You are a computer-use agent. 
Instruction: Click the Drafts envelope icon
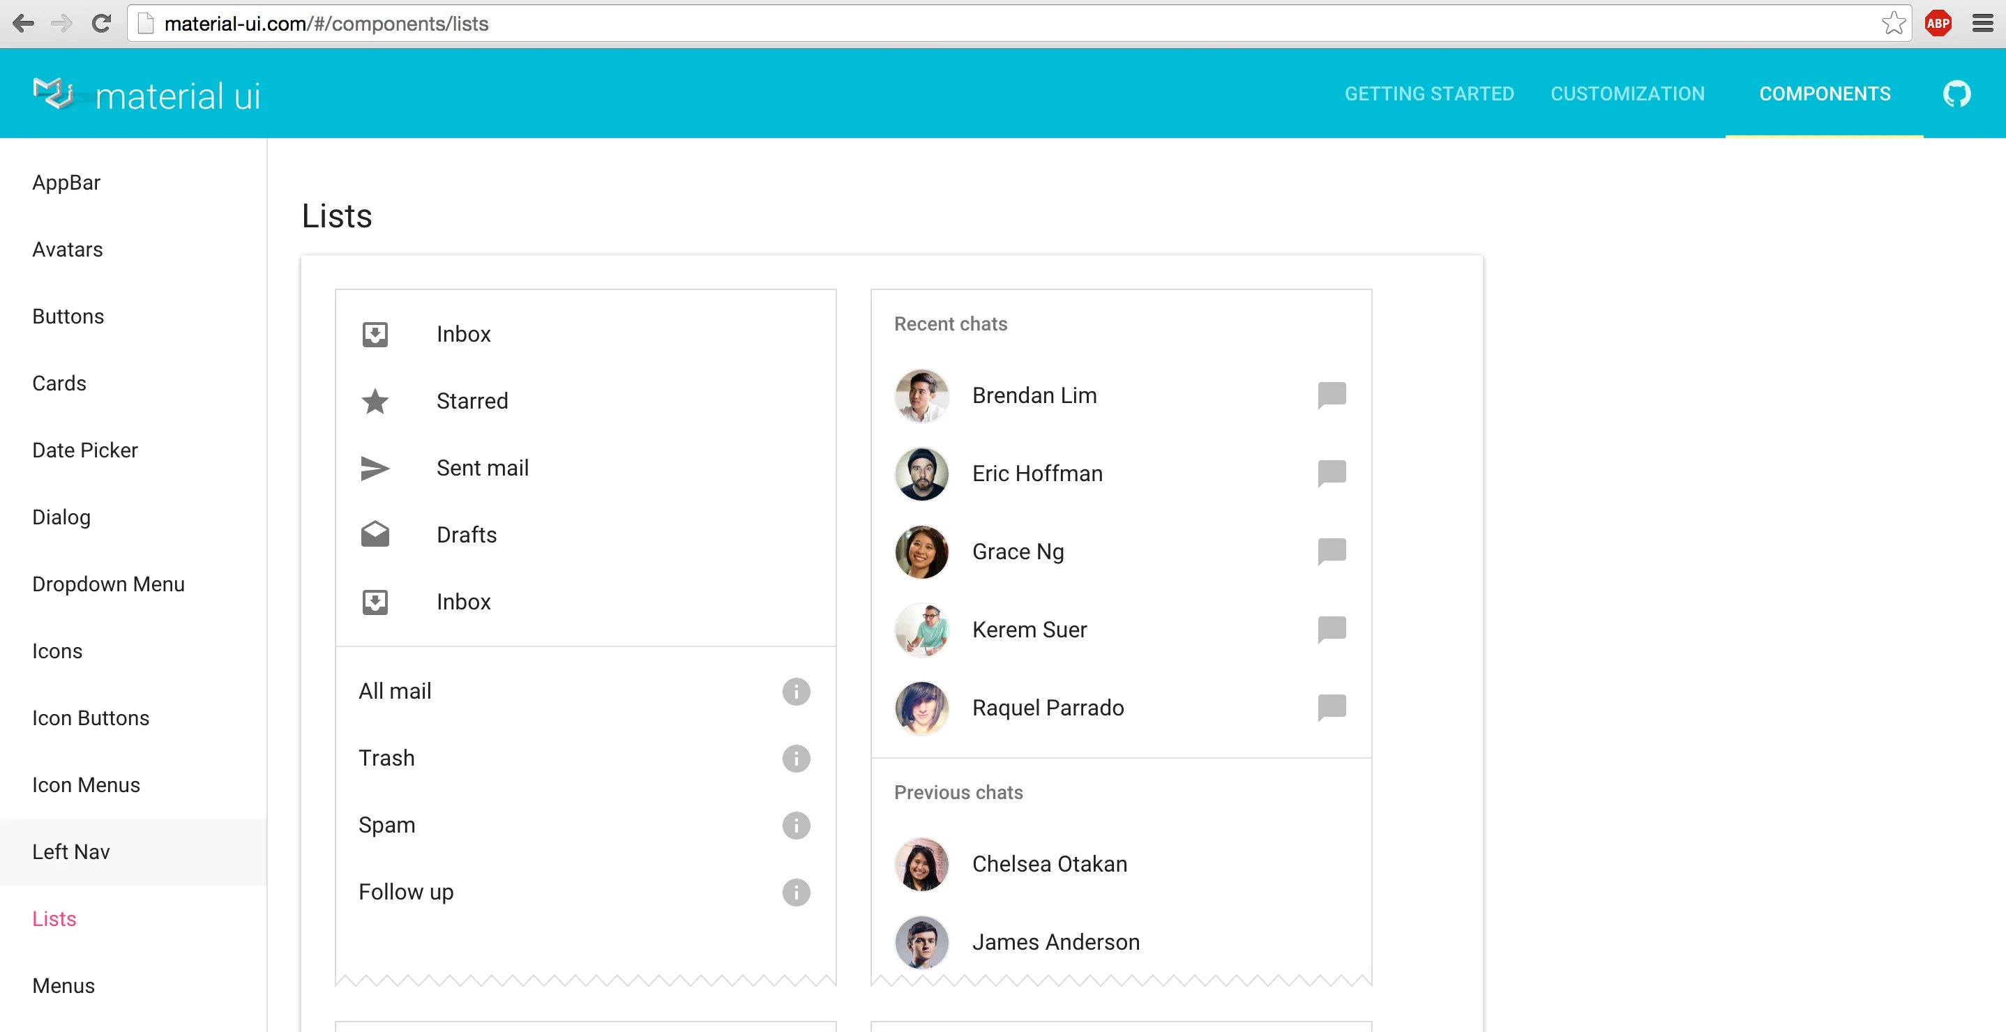[x=375, y=535]
